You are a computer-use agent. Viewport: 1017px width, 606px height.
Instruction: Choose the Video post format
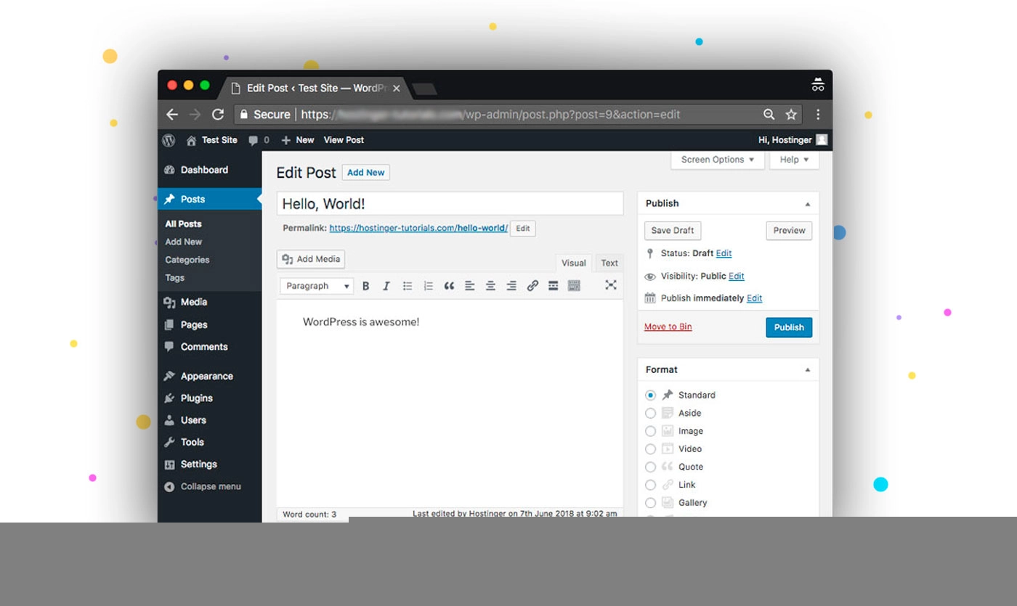(x=650, y=449)
